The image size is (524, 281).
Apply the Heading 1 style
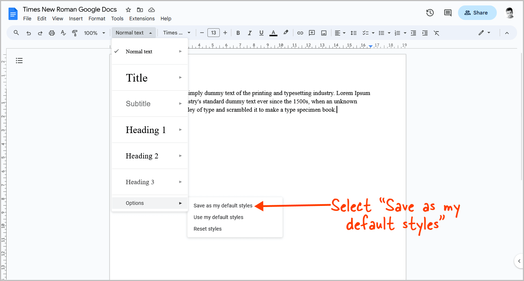pyautogui.click(x=145, y=130)
